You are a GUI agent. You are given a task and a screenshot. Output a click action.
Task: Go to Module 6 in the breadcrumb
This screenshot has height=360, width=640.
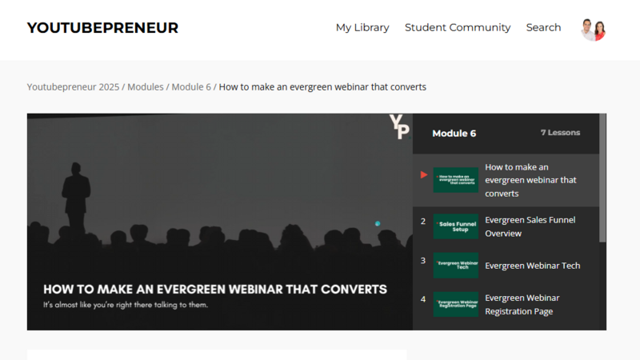click(x=191, y=87)
